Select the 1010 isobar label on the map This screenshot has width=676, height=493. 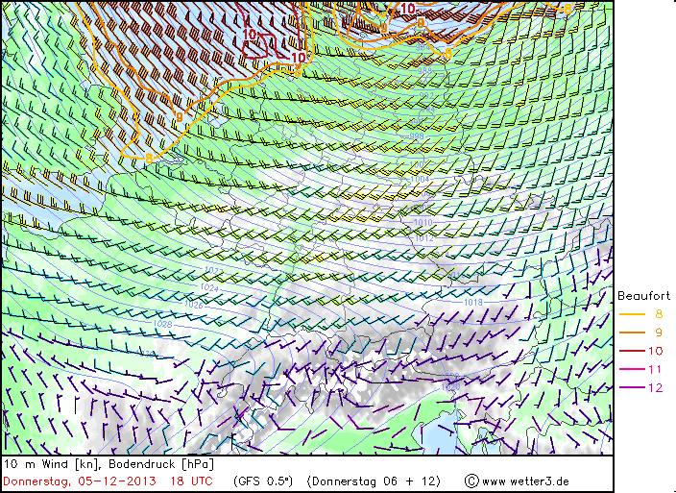coord(422,222)
